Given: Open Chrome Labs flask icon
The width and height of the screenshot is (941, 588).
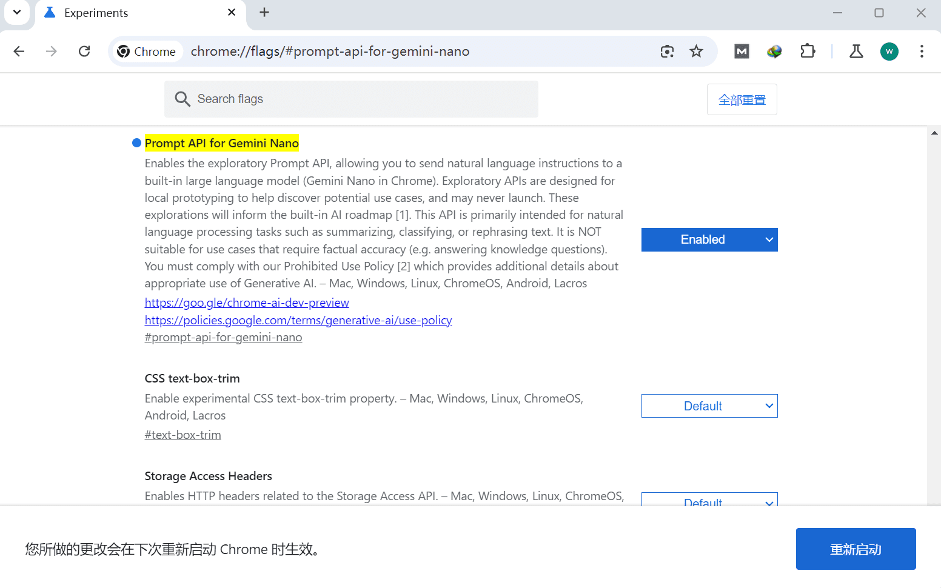Looking at the screenshot, I should point(856,52).
